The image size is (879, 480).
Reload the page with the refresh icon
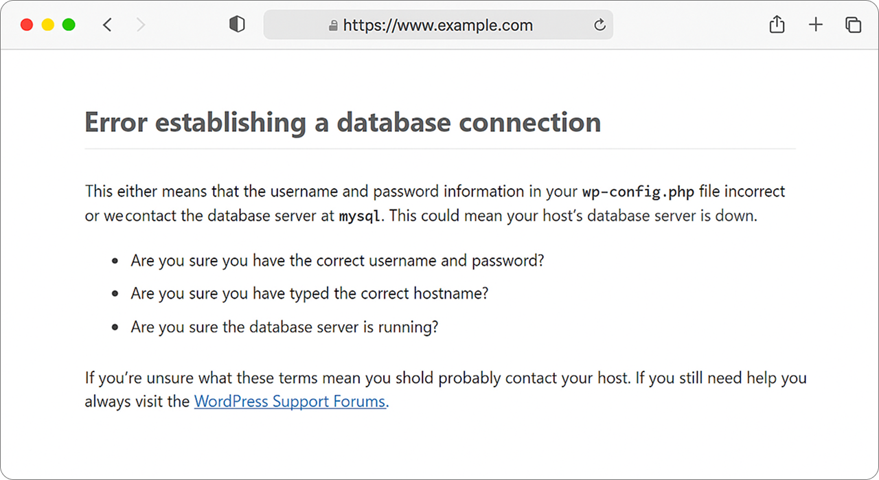[x=600, y=25]
